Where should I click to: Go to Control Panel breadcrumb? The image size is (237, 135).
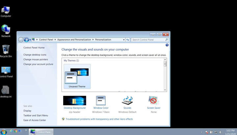click(46, 40)
